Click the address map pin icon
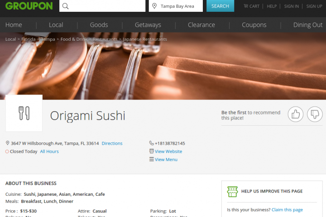 pos(8,143)
